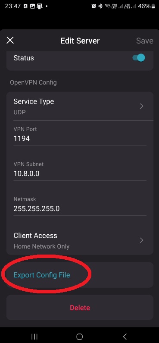Image resolution: width=159 pixels, height=343 pixels.
Task: Open the Service Type UDP row
Action: click(x=80, y=106)
